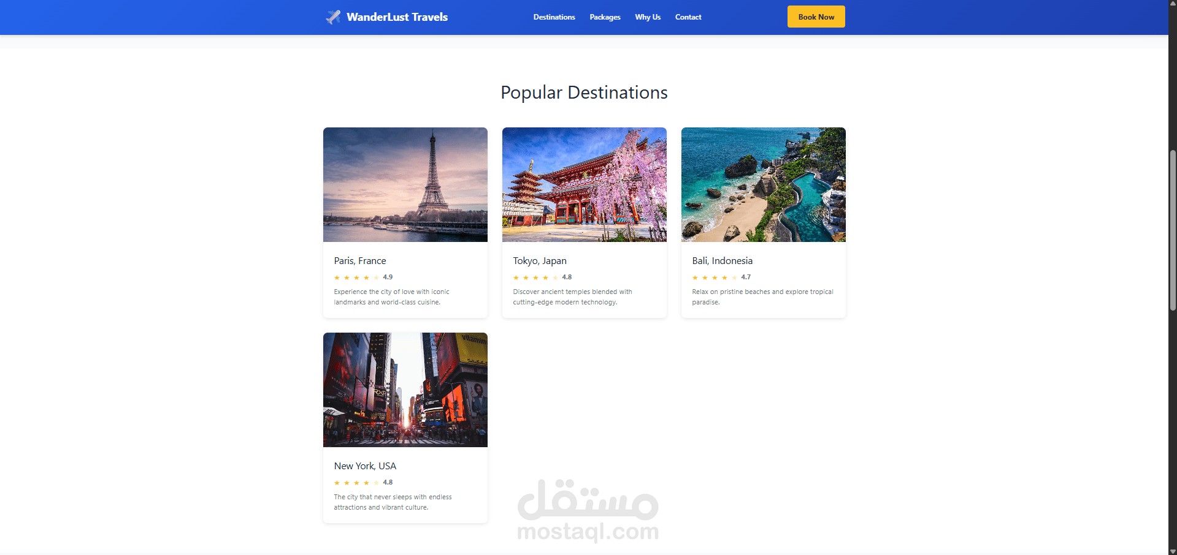This screenshot has width=1177, height=555.
Task: Click the first star in Paris rating
Action: point(337,277)
